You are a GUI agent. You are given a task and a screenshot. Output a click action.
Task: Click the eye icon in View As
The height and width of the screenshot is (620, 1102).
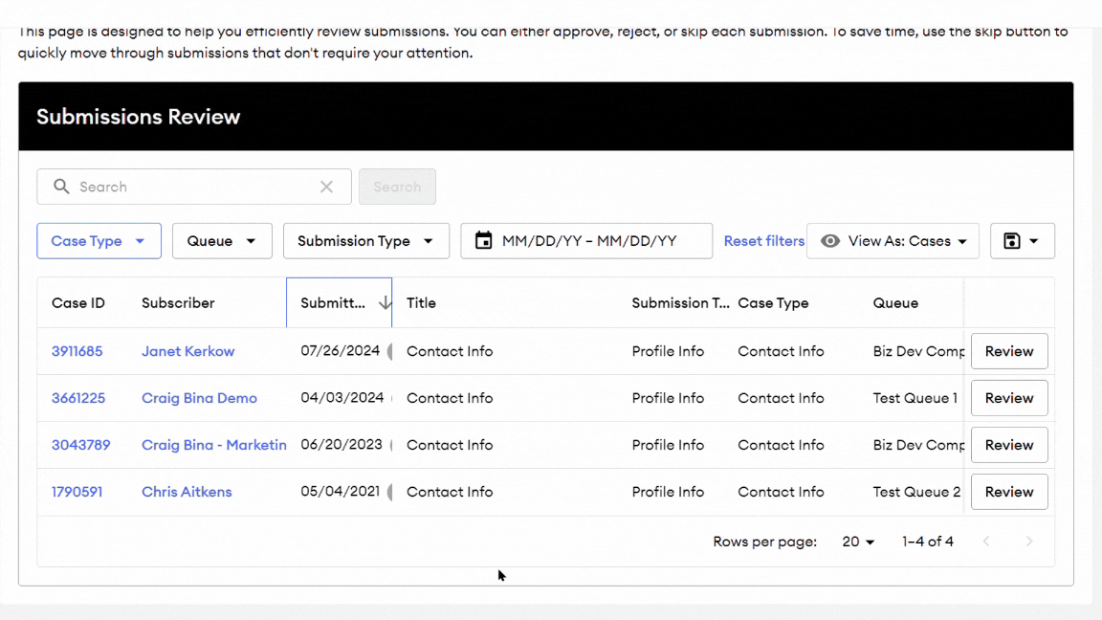pyautogui.click(x=830, y=240)
